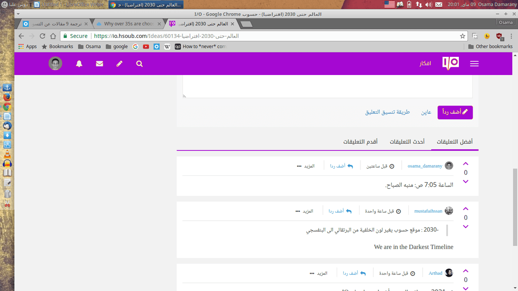
Task: Open the search magnifier in header
Action: coord(139,64)
